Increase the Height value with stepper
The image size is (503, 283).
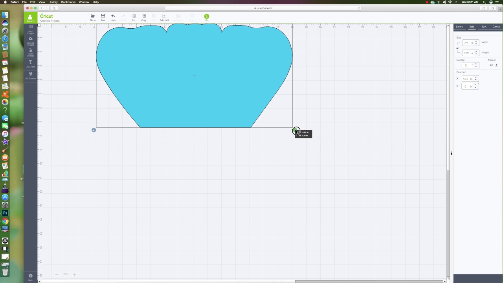[x=476, y=51]
